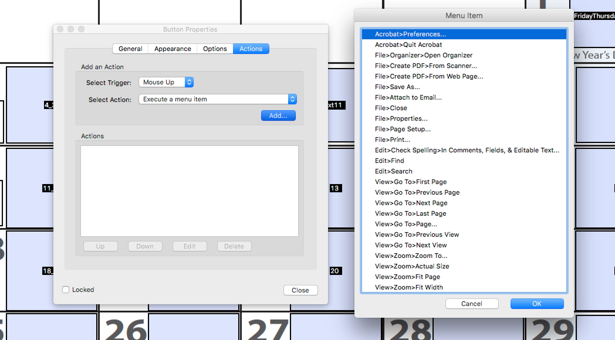
Task: Select the form field labeled 13
Action: (335, 188)
